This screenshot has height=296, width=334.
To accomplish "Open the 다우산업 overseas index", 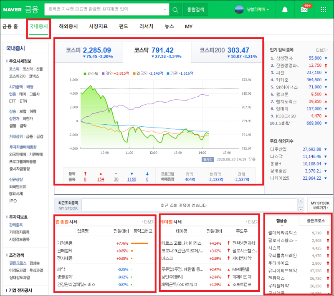I will click(278, 149).
